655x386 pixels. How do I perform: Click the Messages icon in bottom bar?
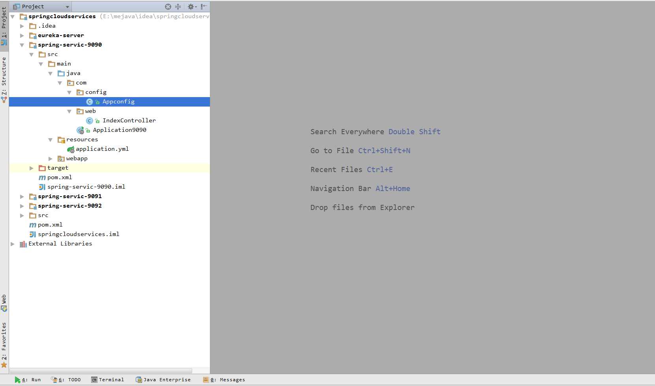pos(206,380)
